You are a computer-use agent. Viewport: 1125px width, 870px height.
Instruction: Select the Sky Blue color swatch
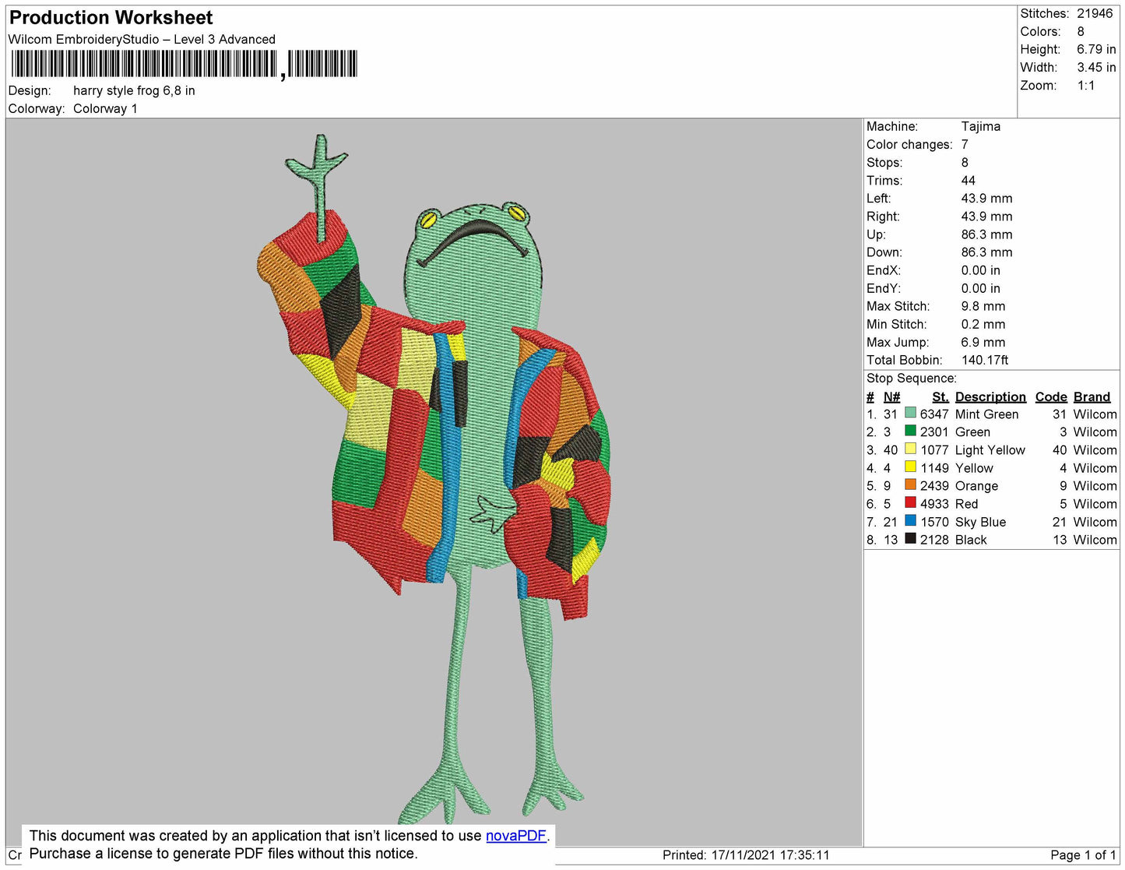(x=910, y=520)
